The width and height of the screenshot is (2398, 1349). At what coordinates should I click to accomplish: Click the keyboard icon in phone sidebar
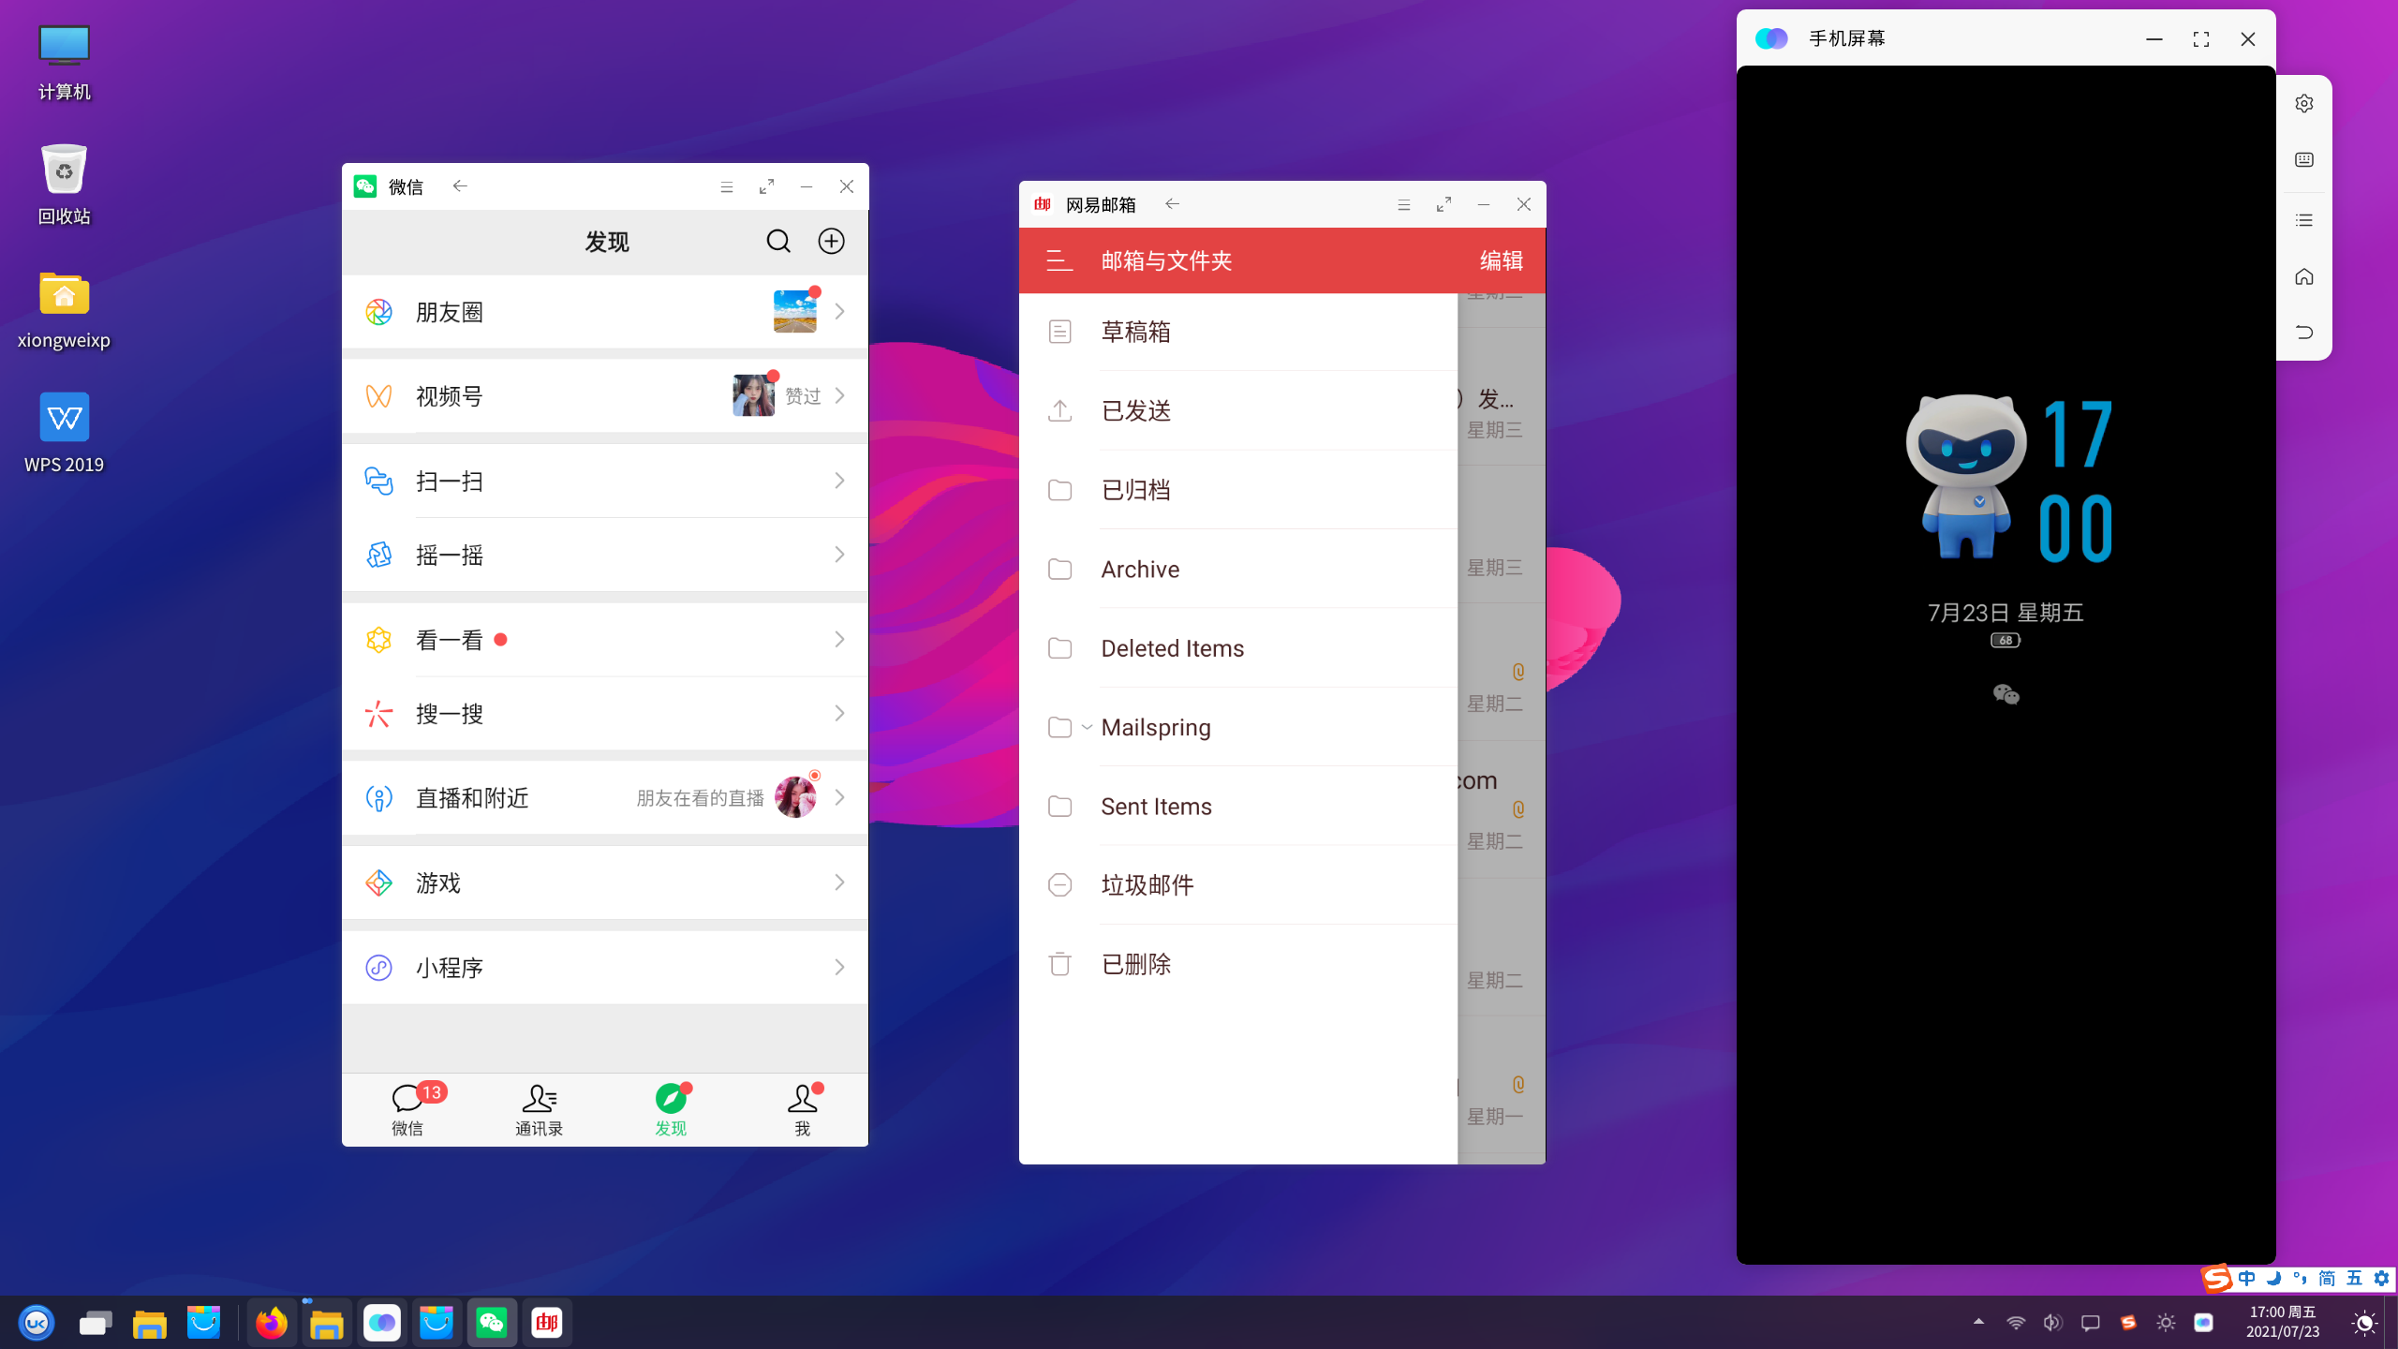coord(2304,160)
